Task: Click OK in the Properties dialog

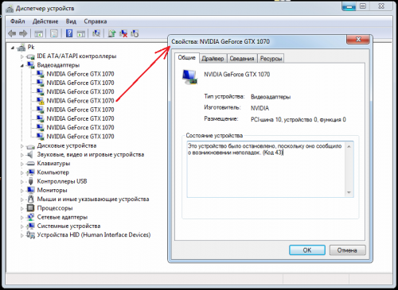Action: [307, 250]
